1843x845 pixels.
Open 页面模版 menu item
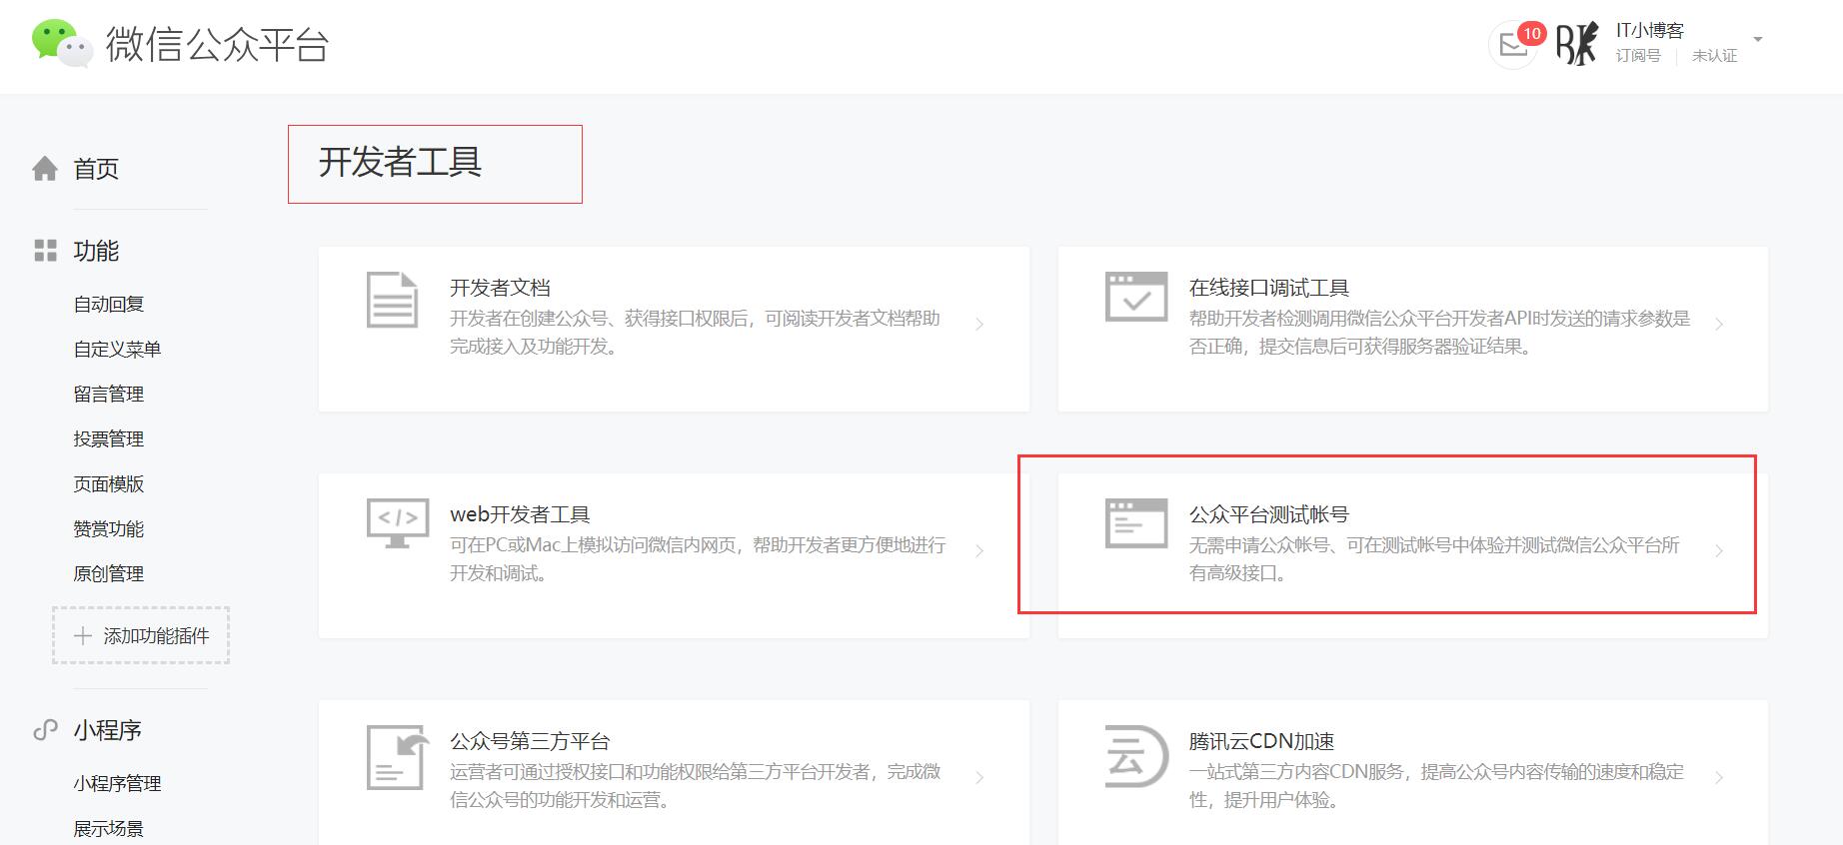[109, 483]
